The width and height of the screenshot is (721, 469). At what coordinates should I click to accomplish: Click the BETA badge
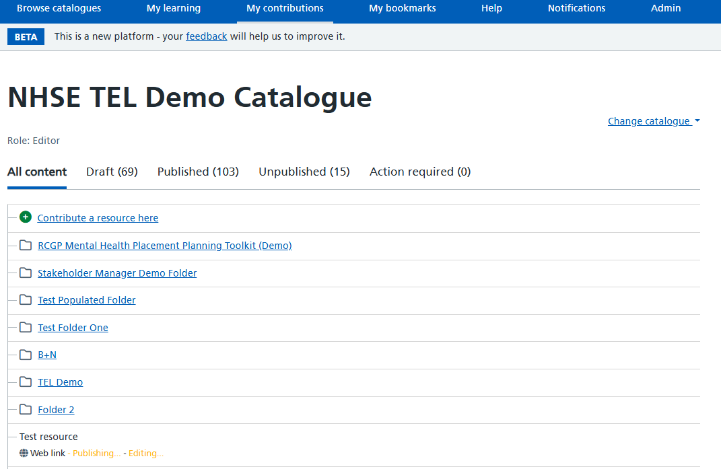26,37
